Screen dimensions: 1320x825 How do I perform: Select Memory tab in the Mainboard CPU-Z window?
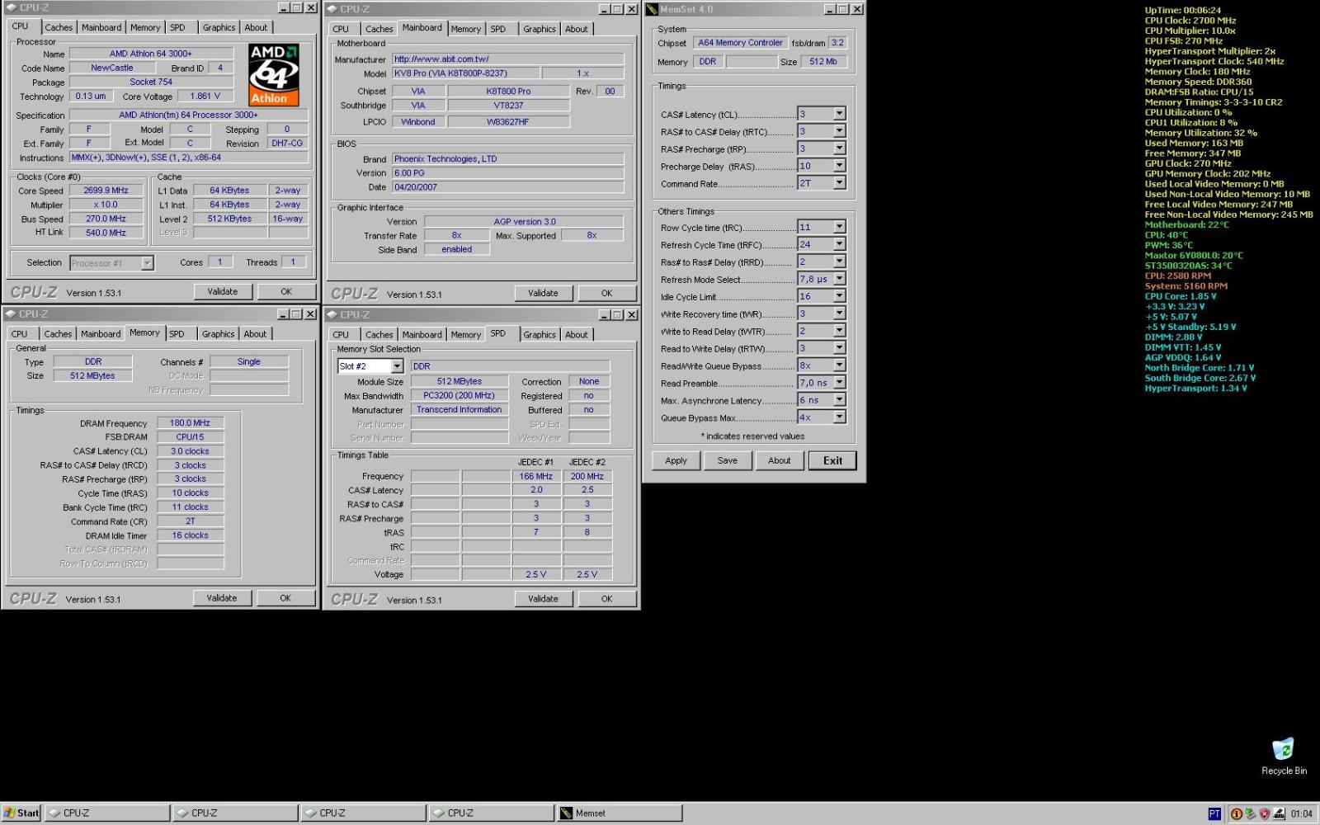(x=465, y=29)
